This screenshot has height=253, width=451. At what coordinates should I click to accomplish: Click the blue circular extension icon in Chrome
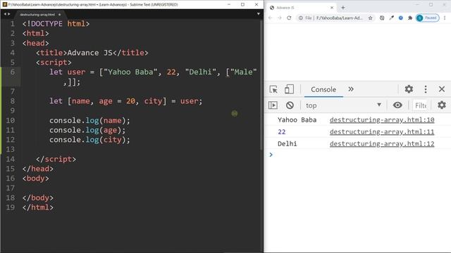pos(401,18)
